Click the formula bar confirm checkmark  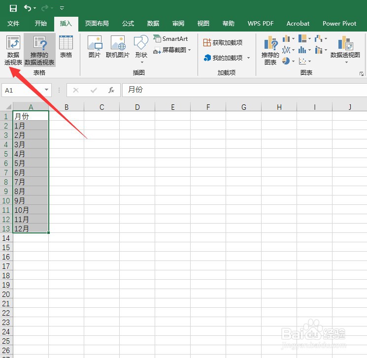pos(94,90)
